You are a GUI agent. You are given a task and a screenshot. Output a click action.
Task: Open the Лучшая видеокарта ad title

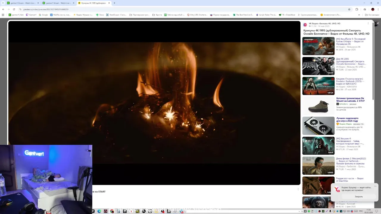[347, 119]
